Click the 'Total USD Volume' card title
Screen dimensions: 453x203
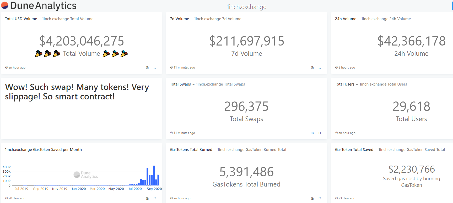coord(21,19)
